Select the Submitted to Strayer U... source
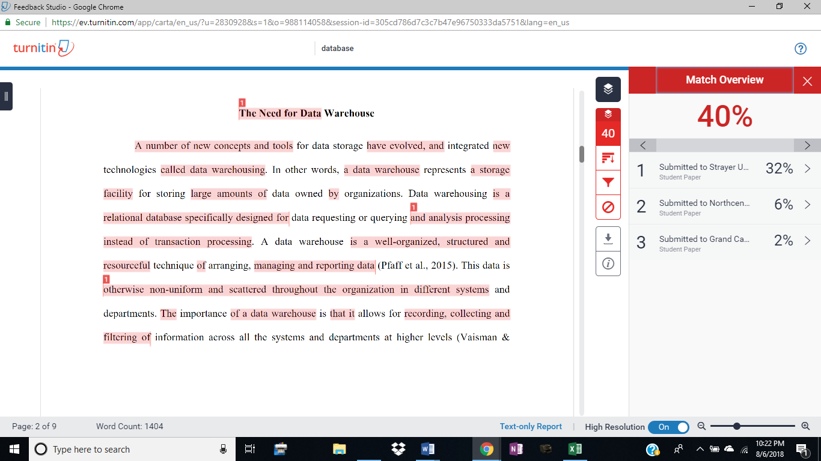 704,167
